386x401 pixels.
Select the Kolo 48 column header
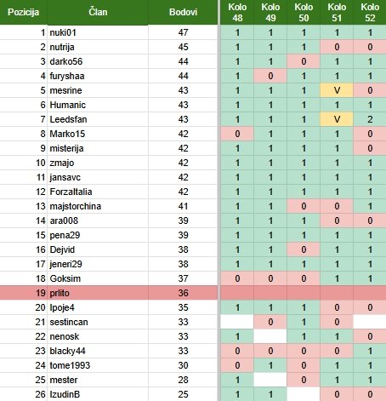pos(237,12)
